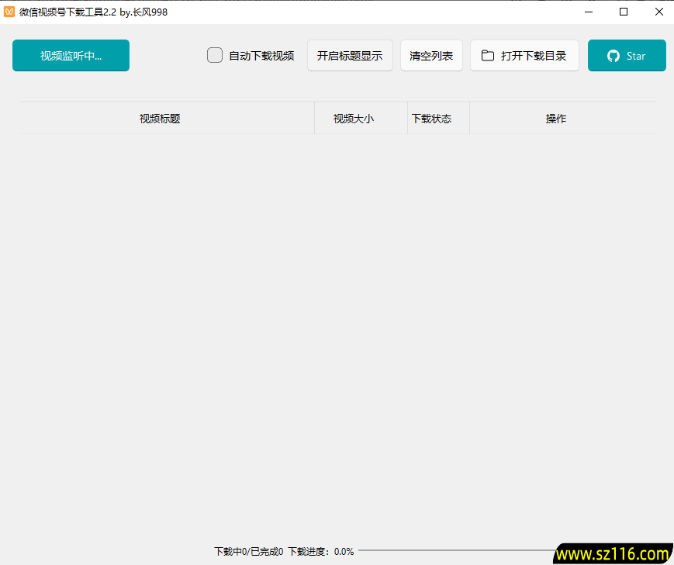Click the empty video list area
The image size is (674, 565).
coord(337,326)
